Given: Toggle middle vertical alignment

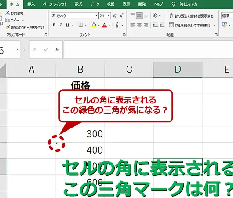Looking at the screenshot, I should 139,15.
